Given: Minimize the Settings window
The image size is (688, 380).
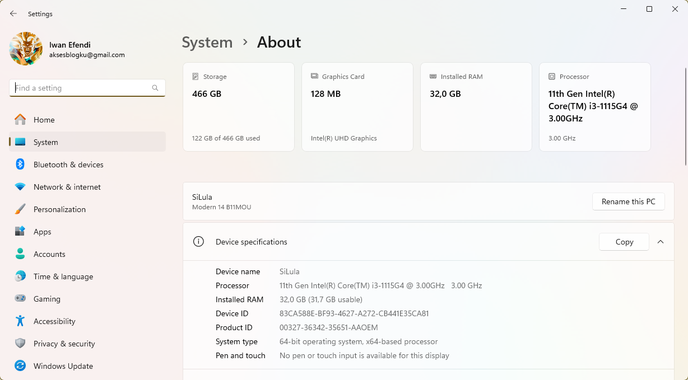Looking at the screenshot, I should [x=624, y=9].
